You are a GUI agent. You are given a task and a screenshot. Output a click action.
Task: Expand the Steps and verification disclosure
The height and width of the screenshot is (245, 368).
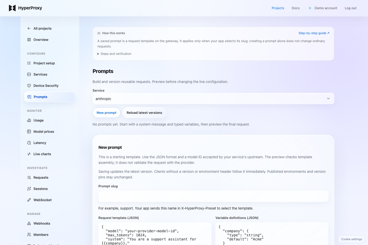pos(114,54)
